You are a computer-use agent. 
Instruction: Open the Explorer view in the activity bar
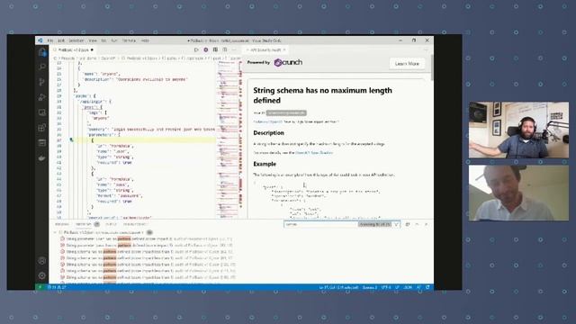[42, 52]
